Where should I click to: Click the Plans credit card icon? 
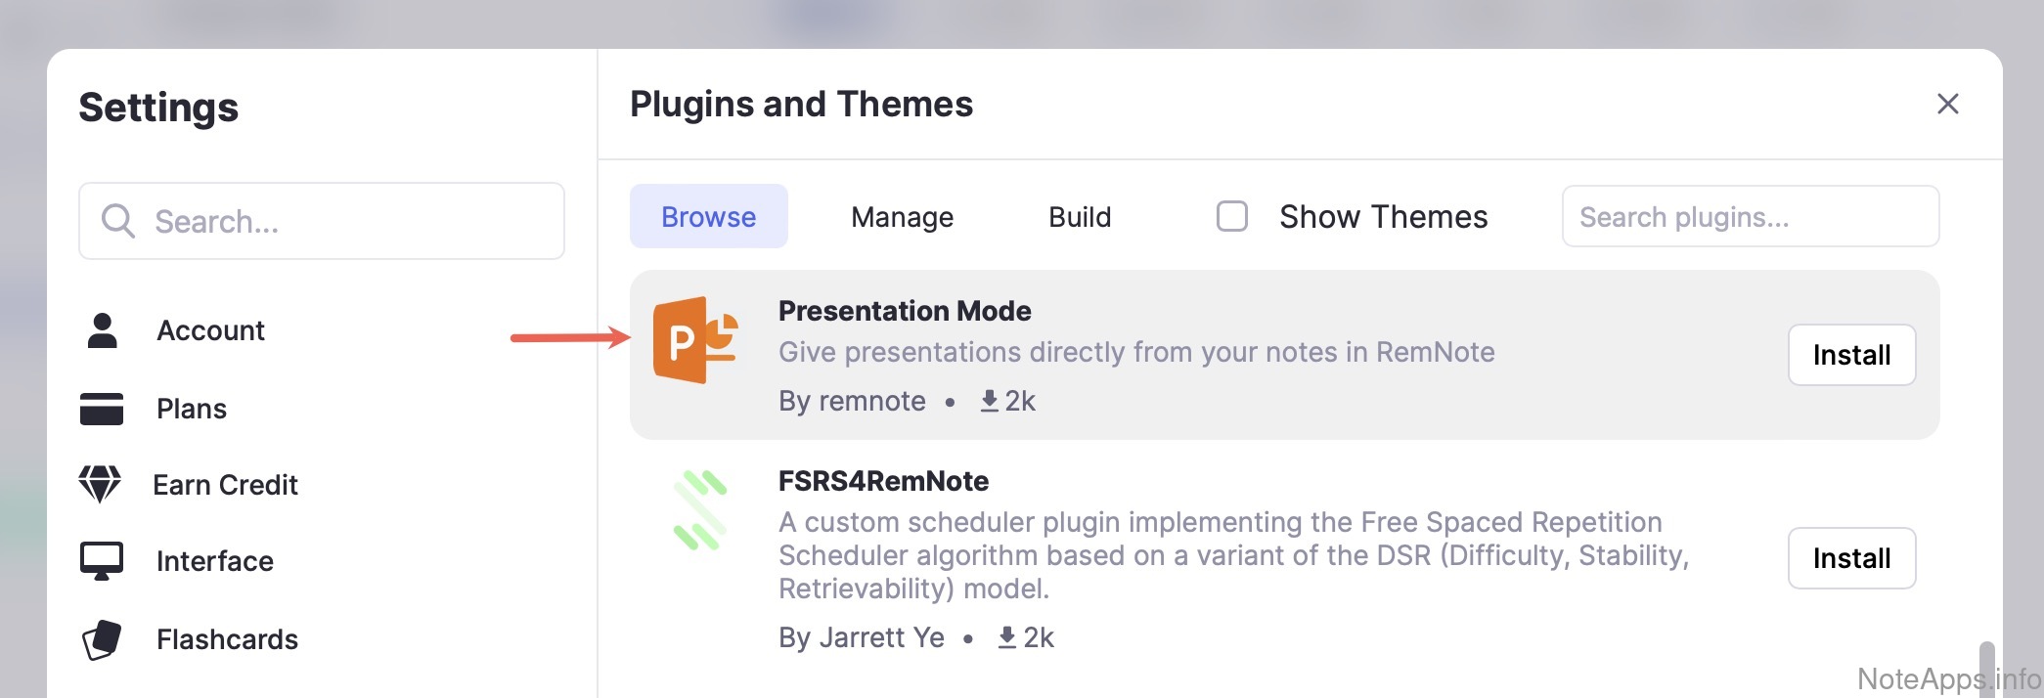(x=102, y=409)
